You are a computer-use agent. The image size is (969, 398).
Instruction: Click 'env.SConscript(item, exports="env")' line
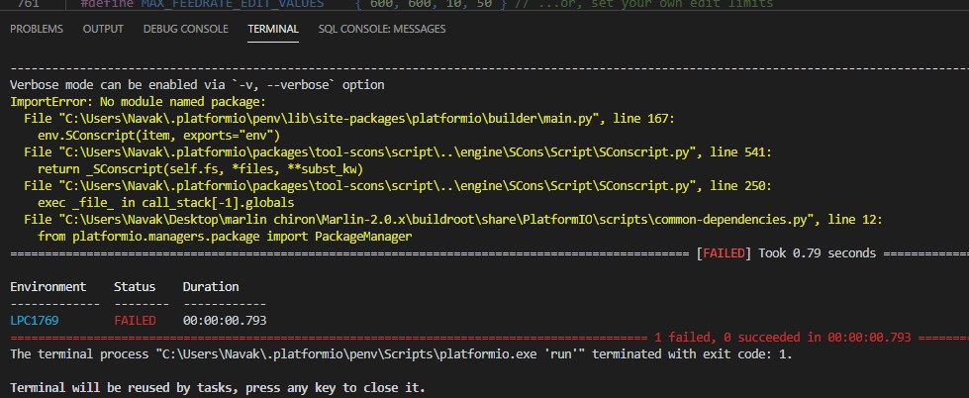click(158, 136)
